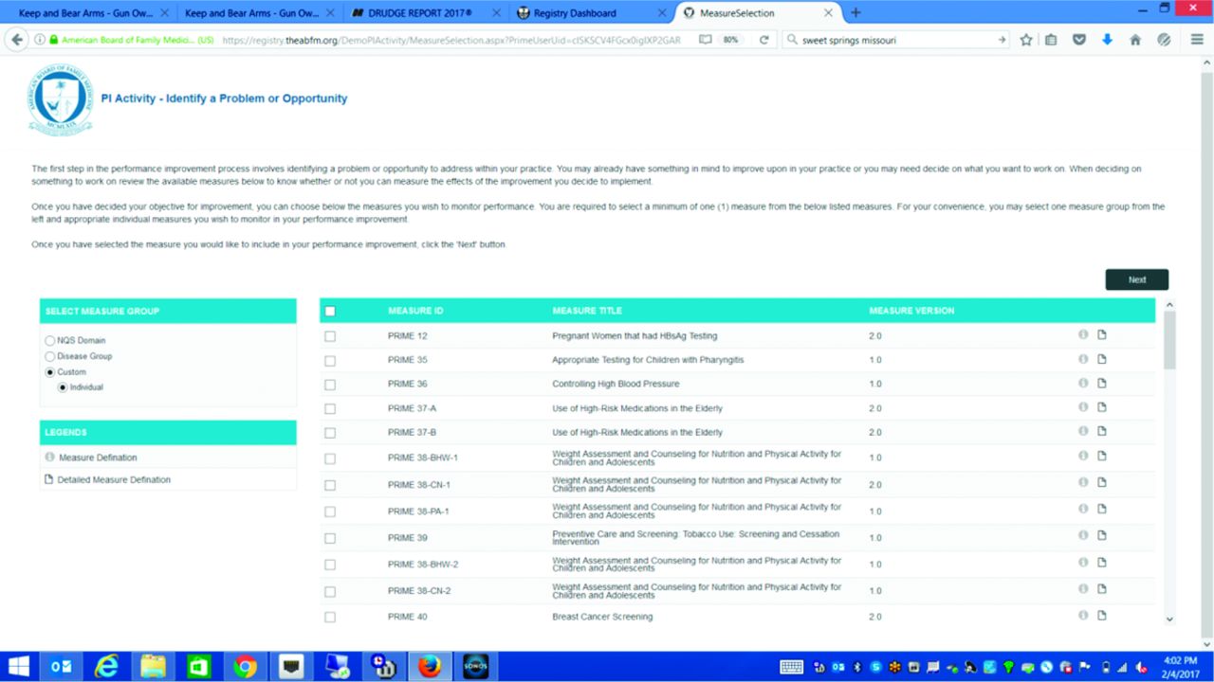1214x682 pixels.
Task: Click the MEASURE VERSION column header
Action: point(911,311)
